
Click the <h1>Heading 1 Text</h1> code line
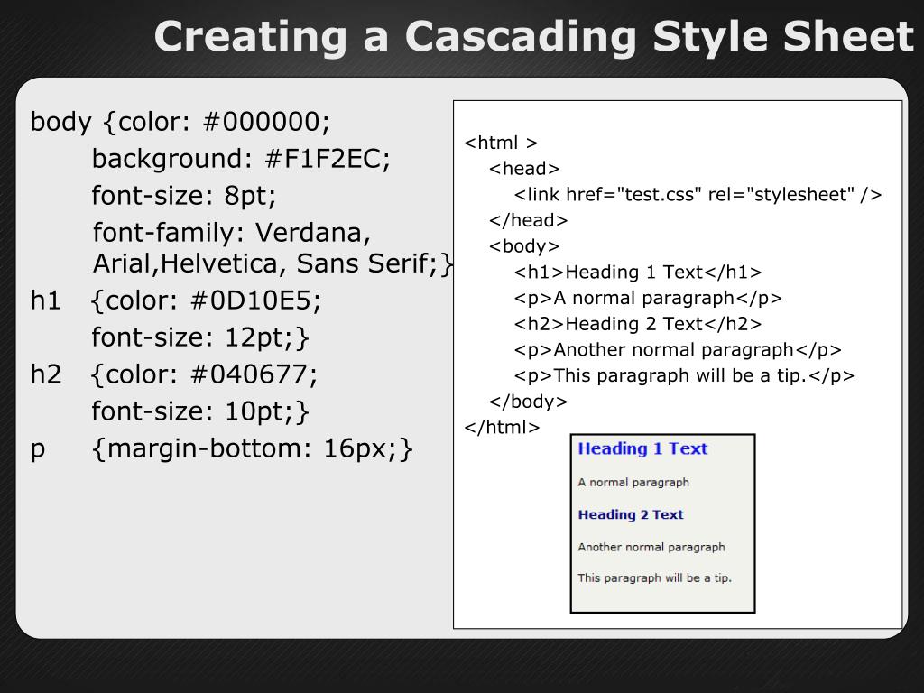[638, 273]
